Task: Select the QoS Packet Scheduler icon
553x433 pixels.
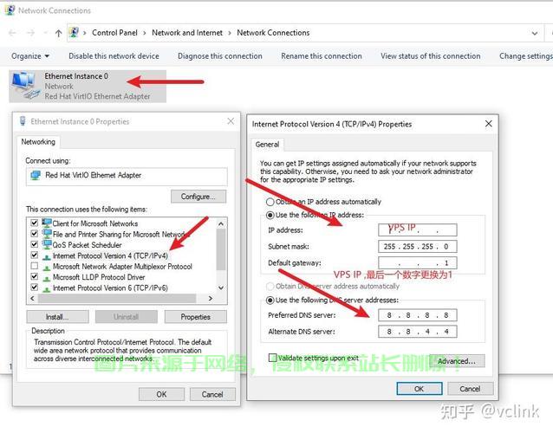Action: 47,244
